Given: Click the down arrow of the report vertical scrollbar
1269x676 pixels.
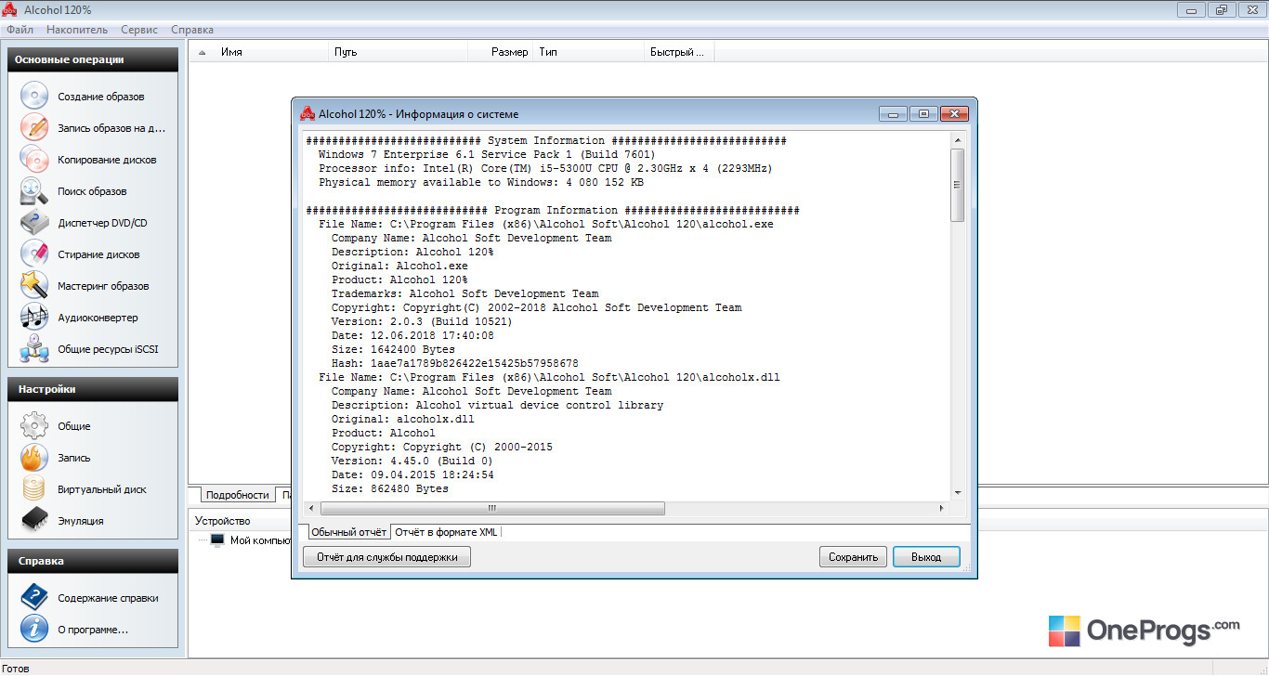Looking at the screenshot, I should point(958,493).
